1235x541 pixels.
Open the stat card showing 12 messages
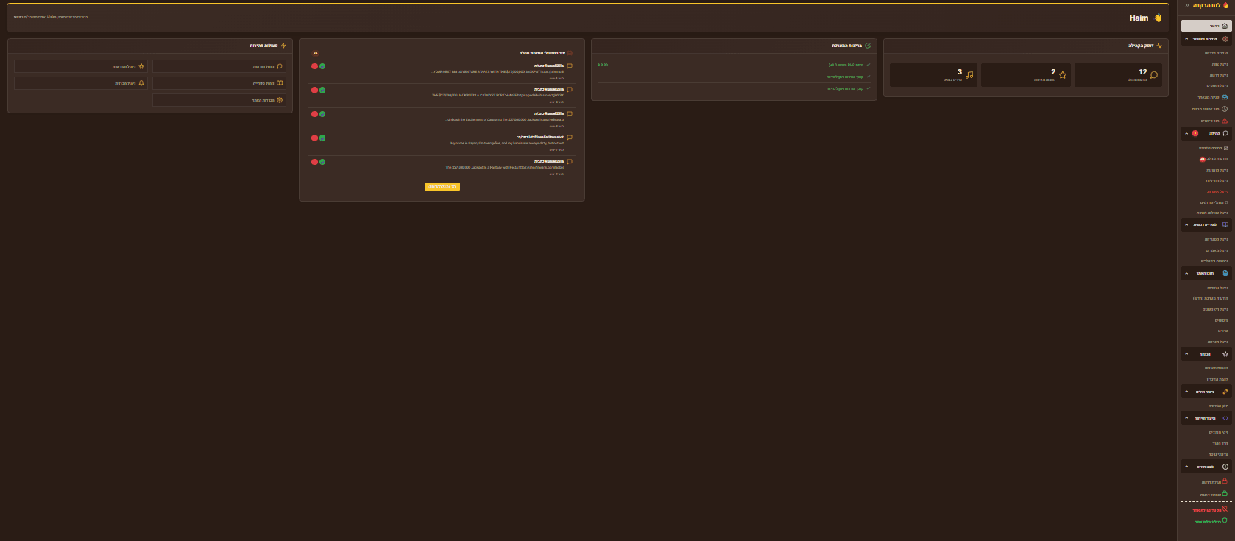(1118, 75)
